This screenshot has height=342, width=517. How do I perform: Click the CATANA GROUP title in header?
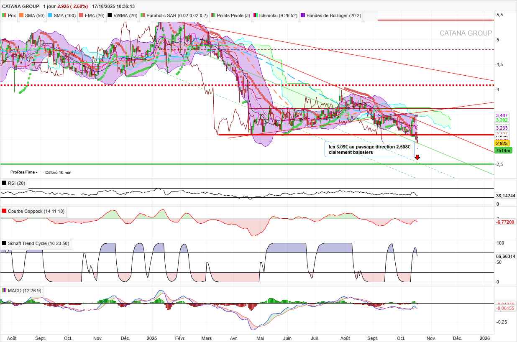20,7
